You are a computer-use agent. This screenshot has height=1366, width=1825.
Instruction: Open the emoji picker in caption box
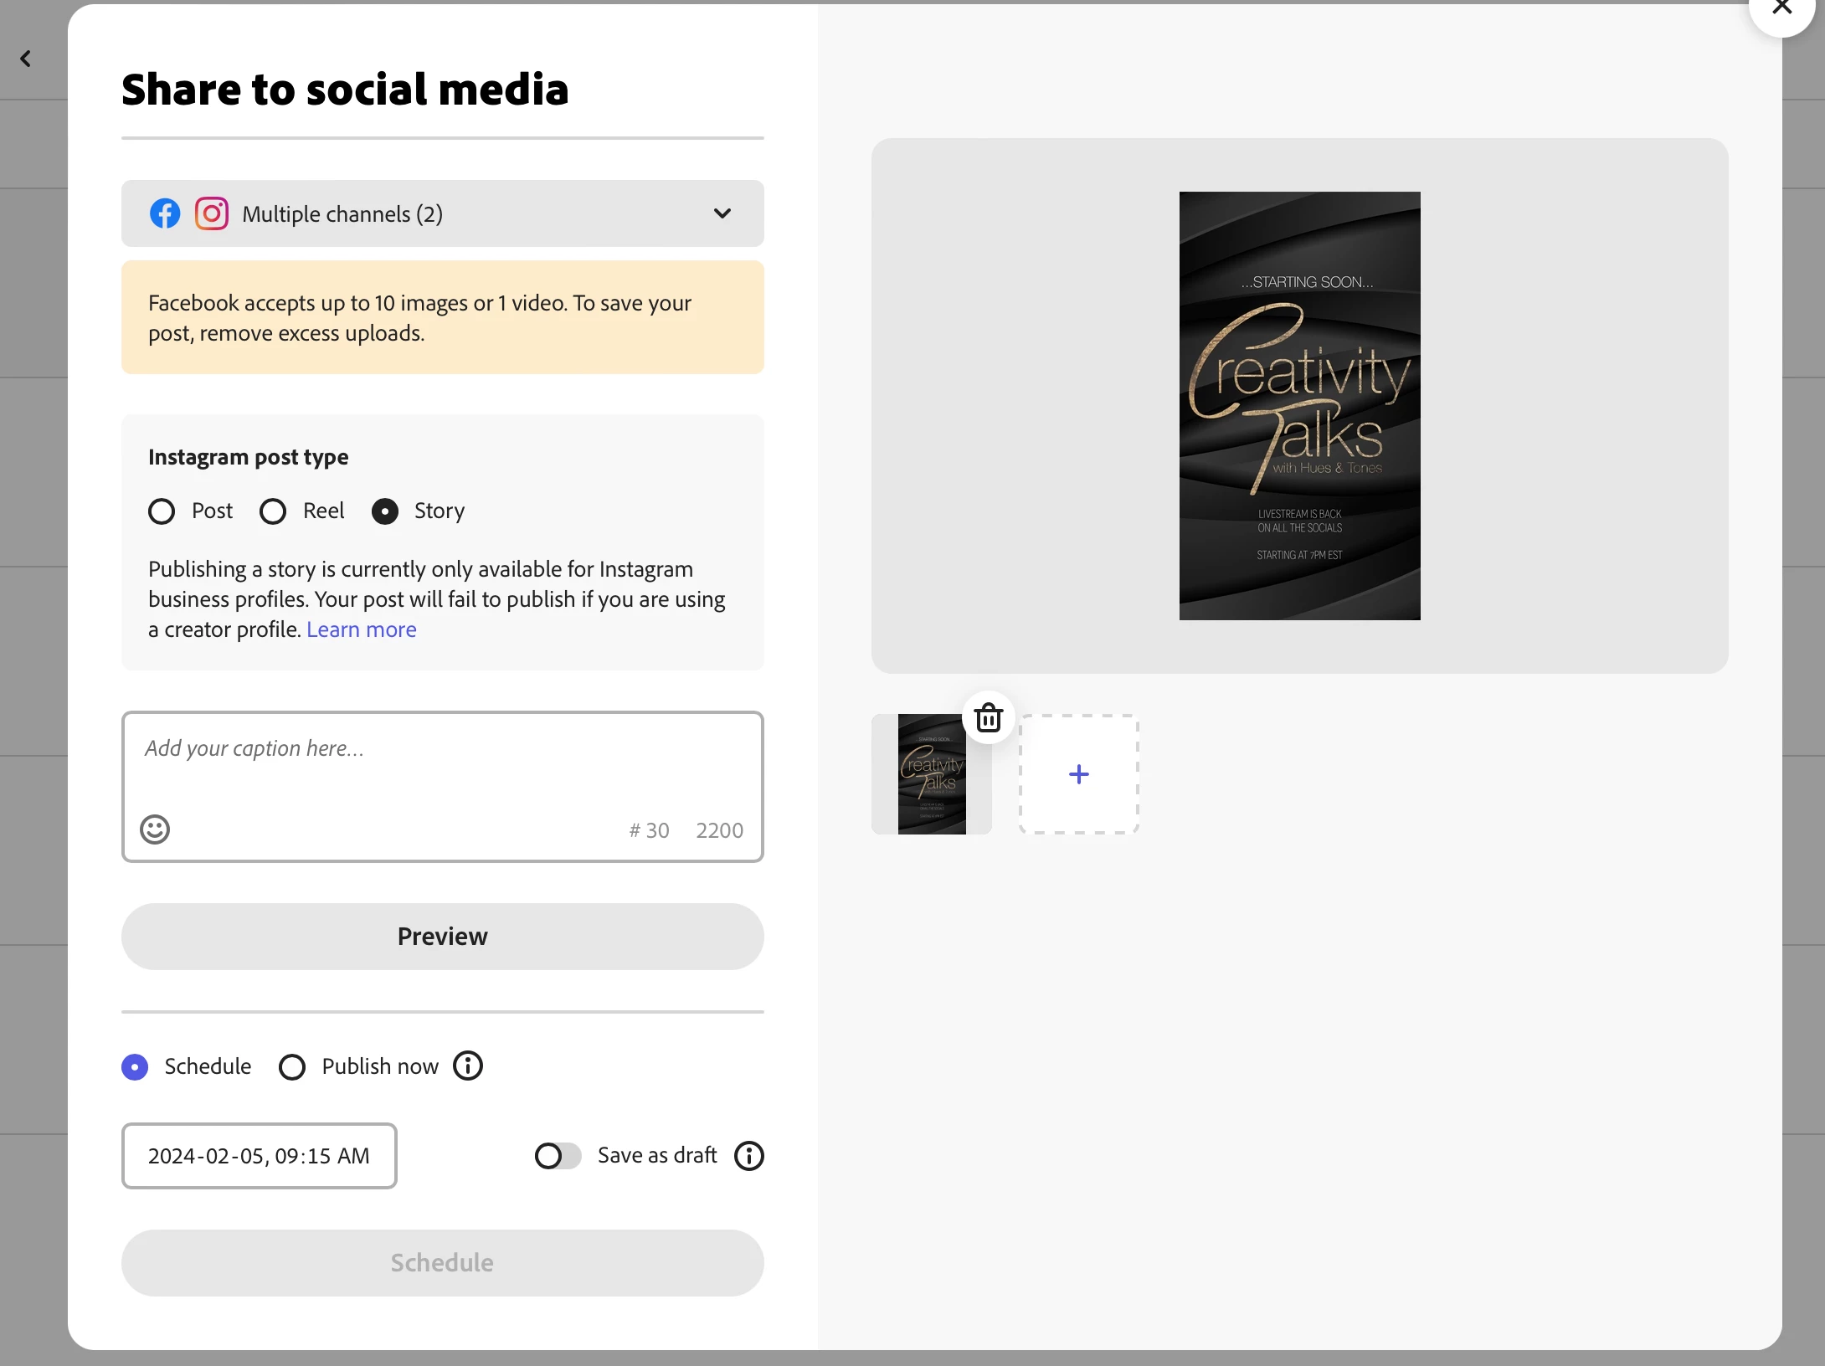coord(155,829)
